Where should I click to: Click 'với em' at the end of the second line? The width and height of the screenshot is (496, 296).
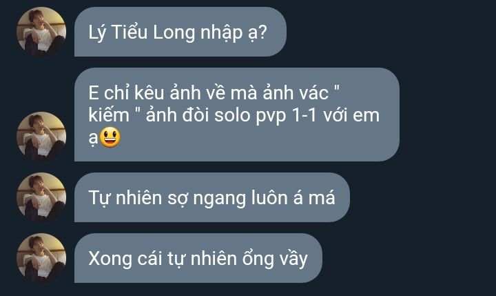351,115
